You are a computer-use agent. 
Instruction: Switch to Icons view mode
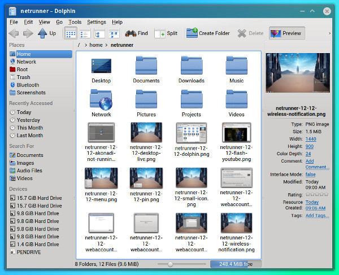tap(71, 33)
